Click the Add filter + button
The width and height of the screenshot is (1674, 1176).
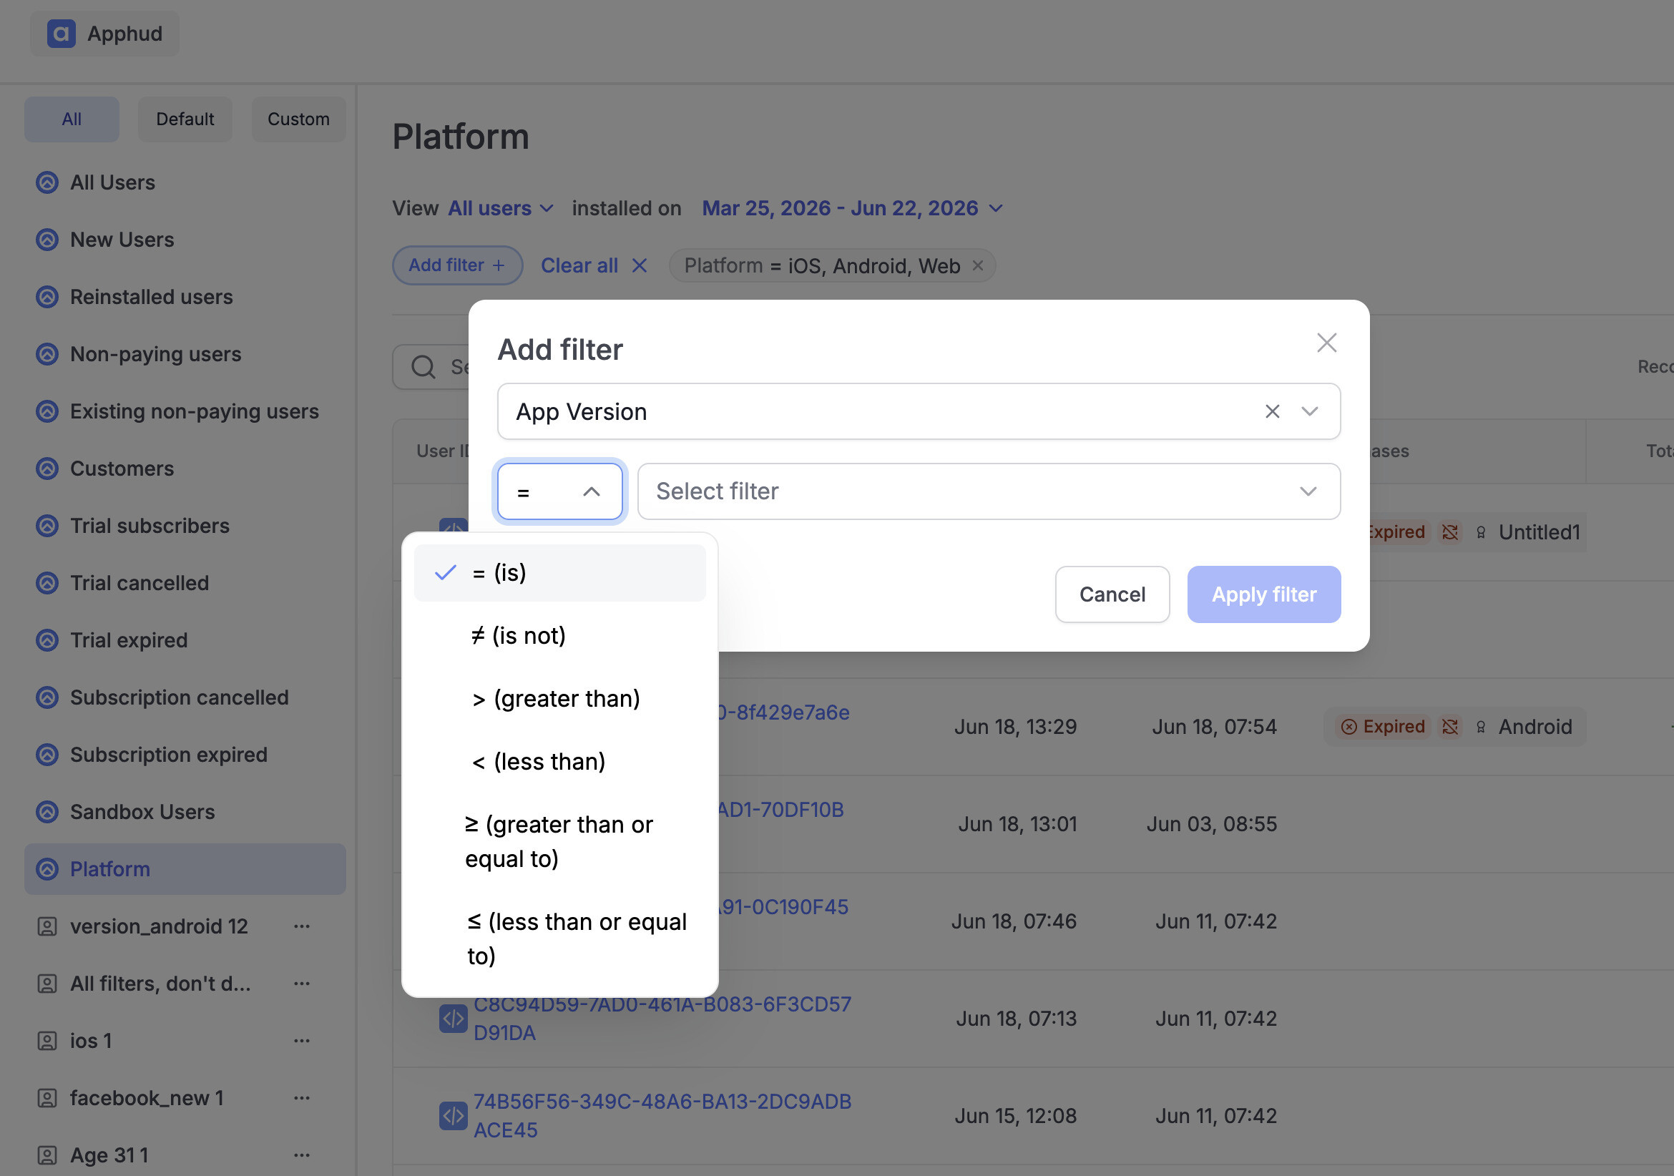[457, 265]
